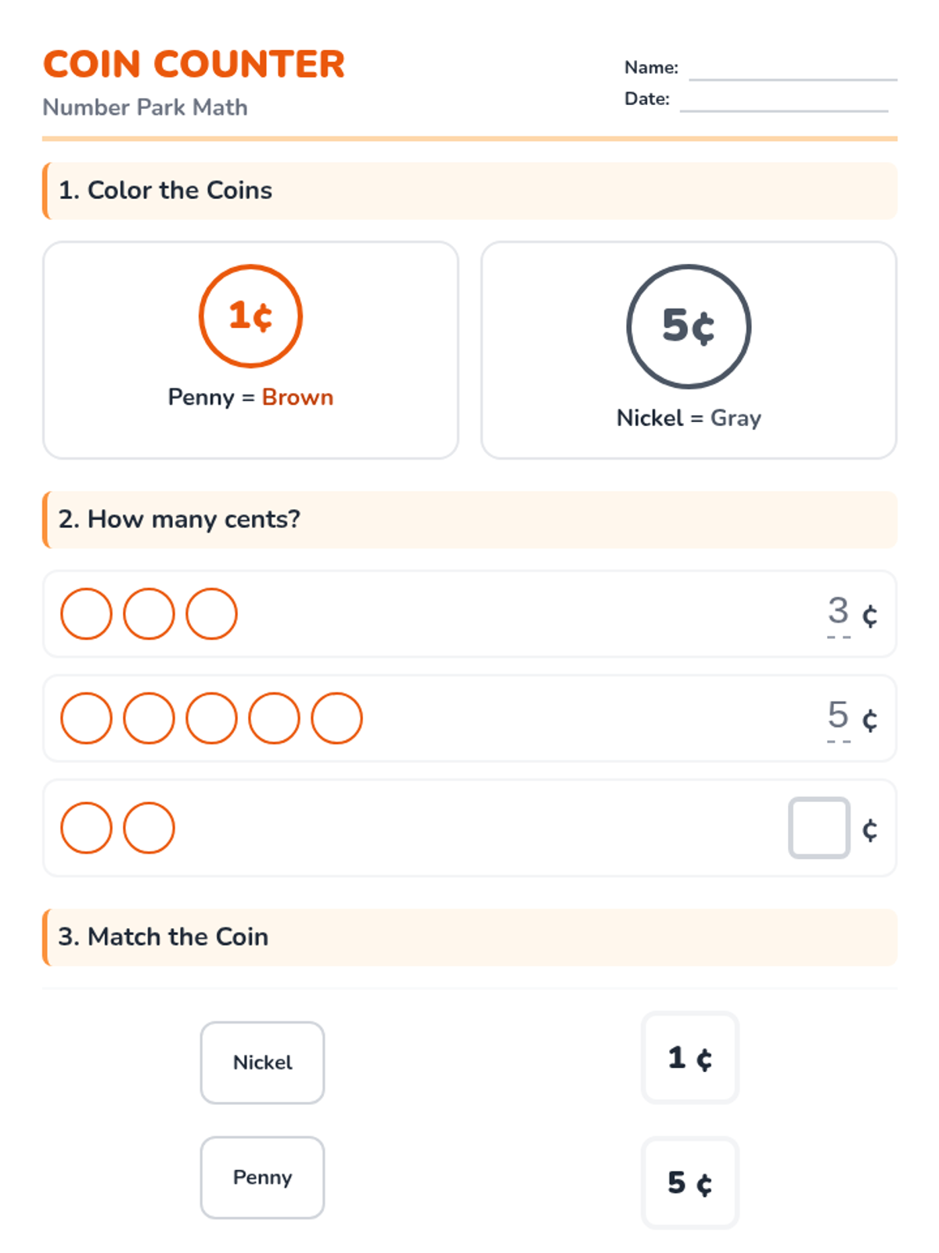Click the 'How many cents?' section header
The width and height of the screenshot is (939, 1253).
pos(469,519)
